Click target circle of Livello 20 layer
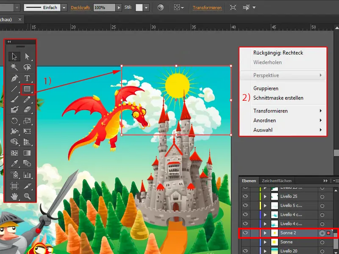 [x=322, y=251]
